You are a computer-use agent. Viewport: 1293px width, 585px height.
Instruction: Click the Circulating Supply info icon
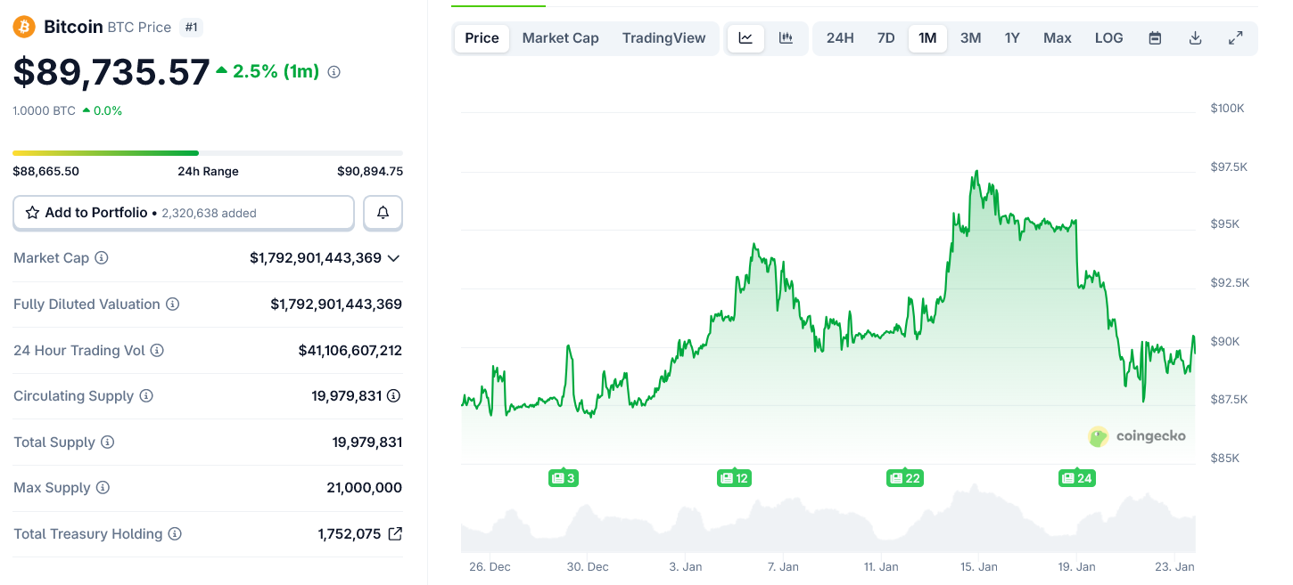coord(147,395)
